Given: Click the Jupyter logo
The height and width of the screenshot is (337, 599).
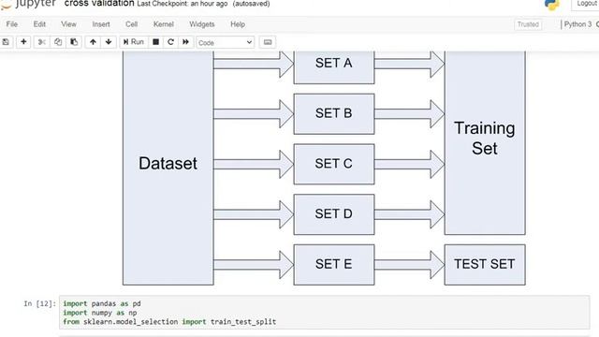Looking at the screenshot, I should (x=28, y=4).
